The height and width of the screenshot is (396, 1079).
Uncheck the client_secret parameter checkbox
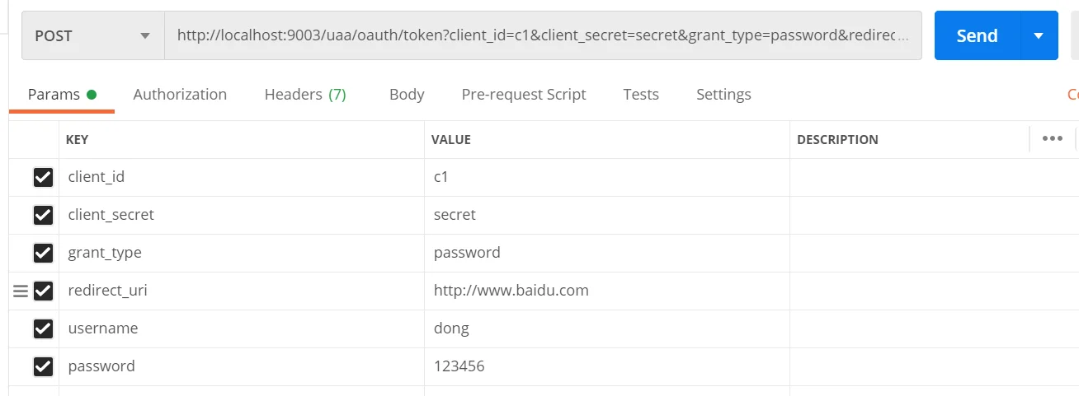(43, 215)
